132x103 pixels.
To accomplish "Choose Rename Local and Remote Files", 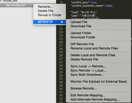I will (98, 48).
